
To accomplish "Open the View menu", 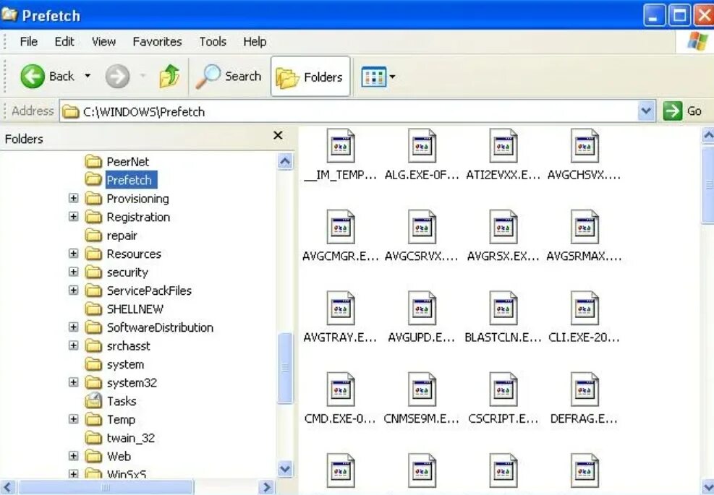I will tap(103, 41).
